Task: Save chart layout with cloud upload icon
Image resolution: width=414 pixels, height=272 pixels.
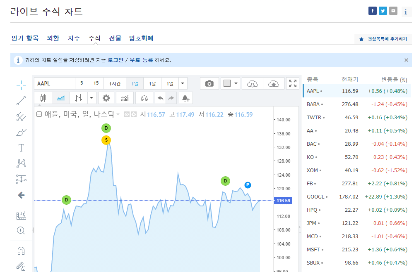Action: click(274, 84)
